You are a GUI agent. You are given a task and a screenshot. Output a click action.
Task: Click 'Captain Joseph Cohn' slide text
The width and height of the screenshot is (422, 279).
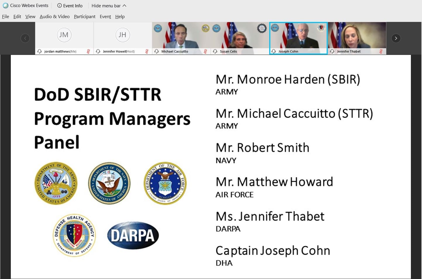pyautogui.click(x=273, y=251)
